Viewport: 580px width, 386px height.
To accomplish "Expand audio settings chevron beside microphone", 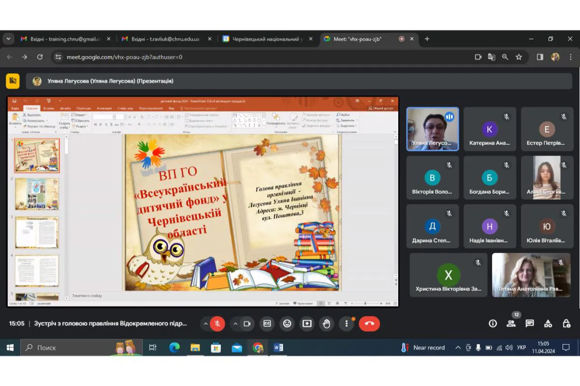I will (x=205, y=324).
